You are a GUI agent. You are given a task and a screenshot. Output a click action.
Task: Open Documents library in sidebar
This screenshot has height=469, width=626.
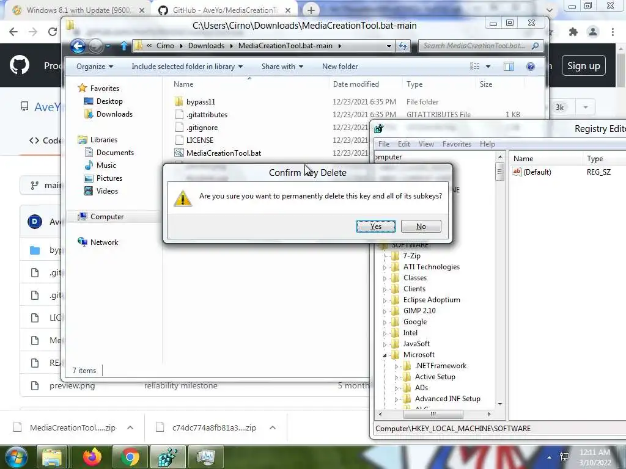pos(115,152)
